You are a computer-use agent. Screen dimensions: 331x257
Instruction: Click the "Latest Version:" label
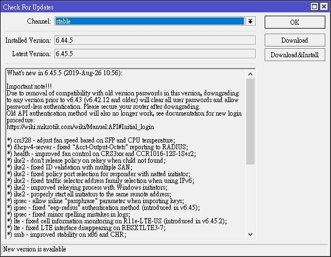coord(31,54)
